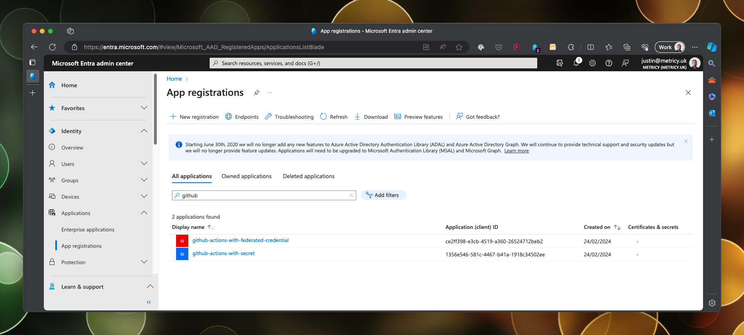The width and height of the screenshot is (744, 335).
Task: Sort by Created on column
Action: pyautogui.click(x=602, y=227)
